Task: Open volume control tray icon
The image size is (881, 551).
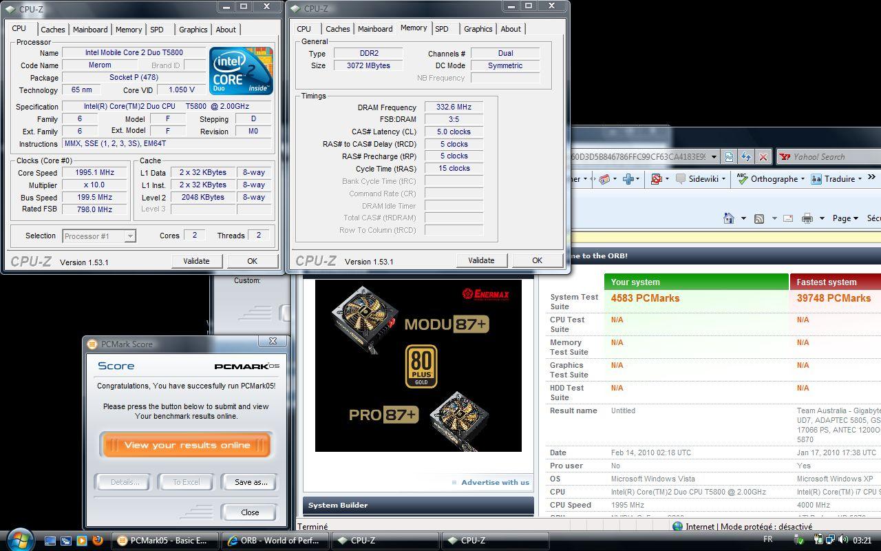Action: pos(842,540)
